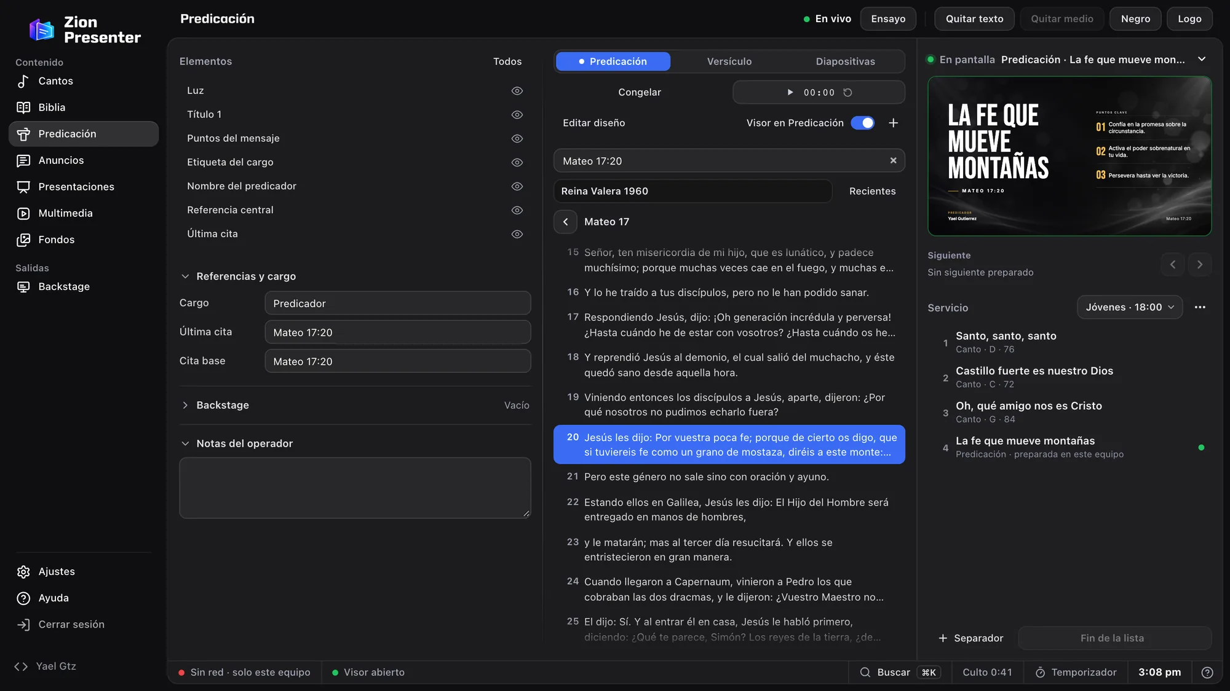
Task: Click the Cerrar sesión logout icon
Action: 23,625
